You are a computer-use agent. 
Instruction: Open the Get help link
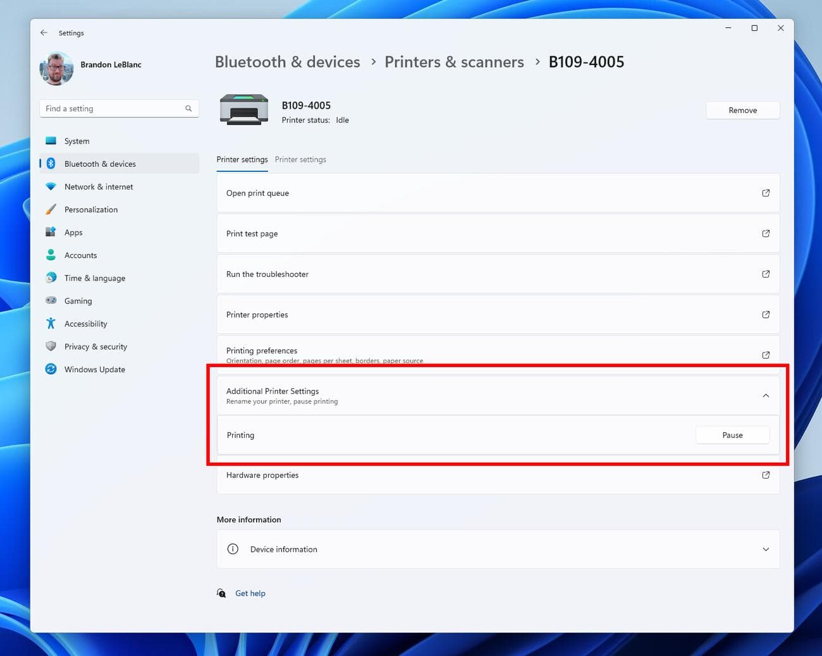[x=250, y=593]
